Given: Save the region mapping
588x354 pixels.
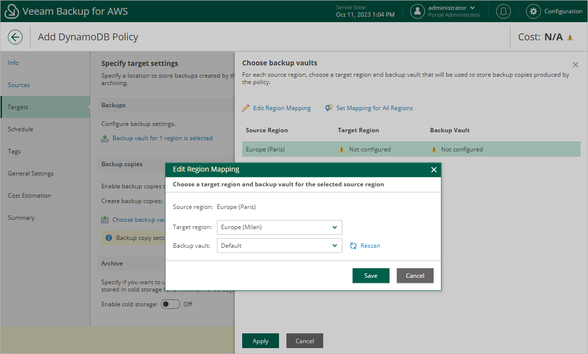Looking at the screenshot, I should coord(371,275).
